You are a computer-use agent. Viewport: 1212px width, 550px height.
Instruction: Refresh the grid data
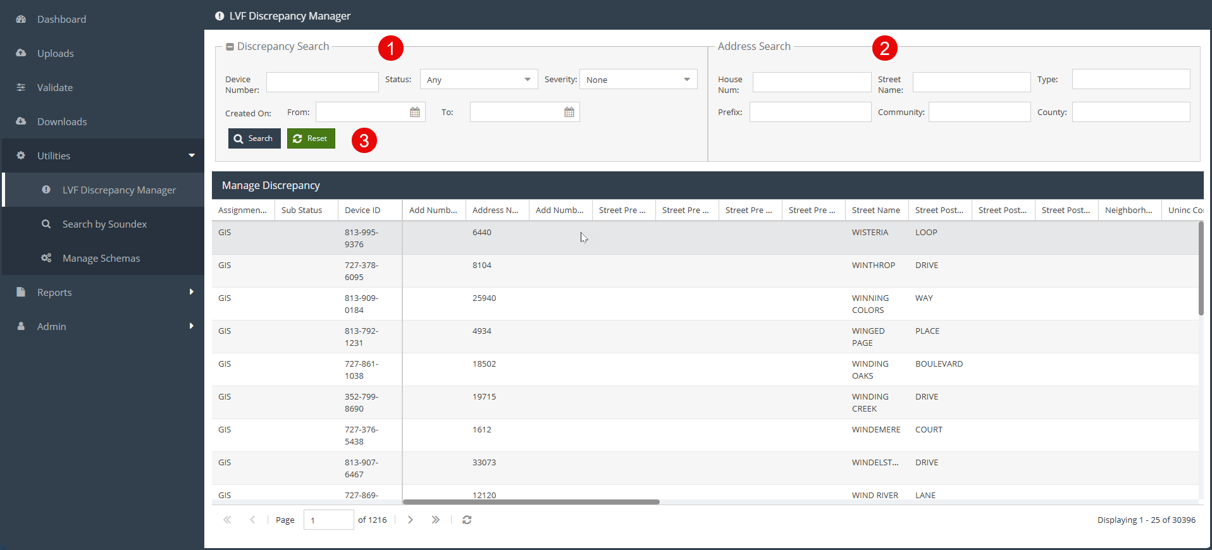coord(467,520)
